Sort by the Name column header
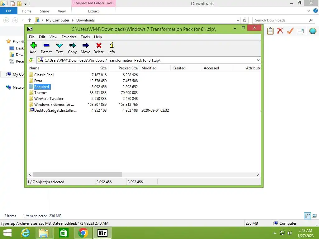Viewport: 319px width, 239px height. pyautogui.click(x=52, y=68)
